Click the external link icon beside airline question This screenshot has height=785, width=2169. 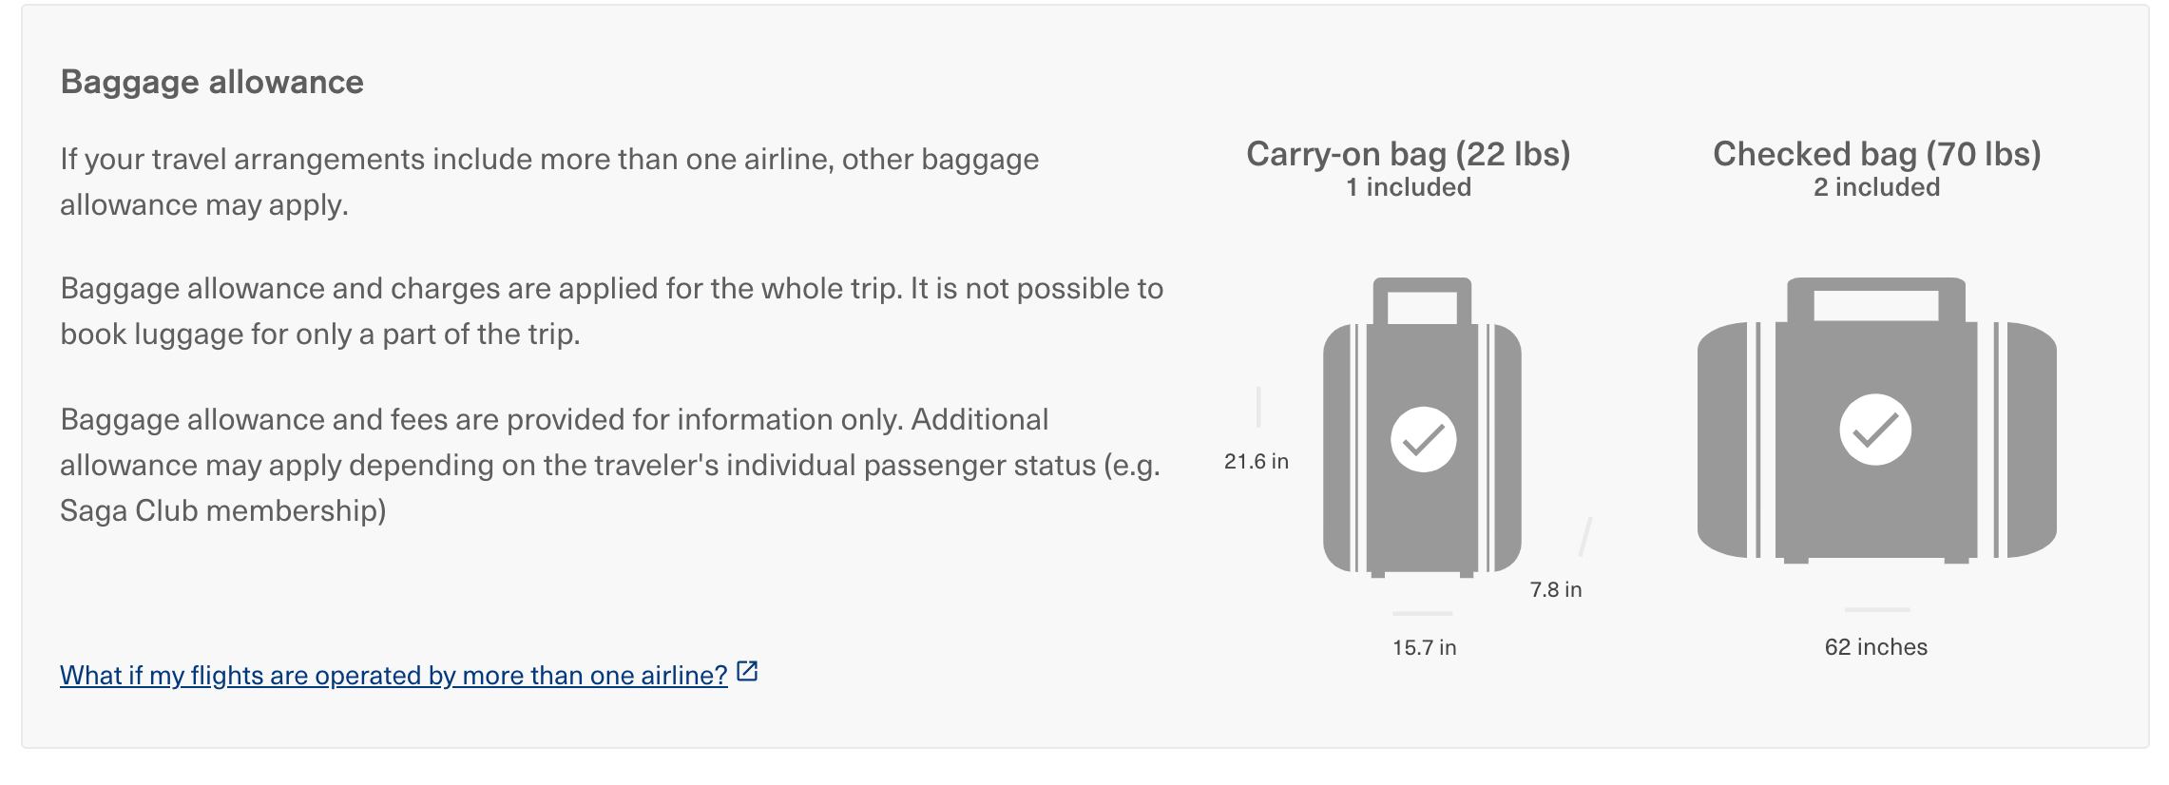coord(748,672)
